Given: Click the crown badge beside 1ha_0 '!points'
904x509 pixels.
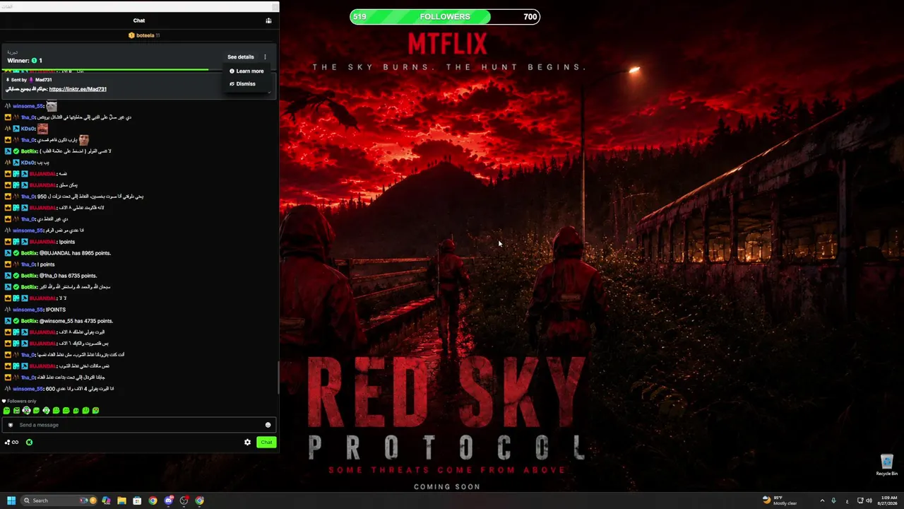Looking at the screenshot, I should point(8,264).
